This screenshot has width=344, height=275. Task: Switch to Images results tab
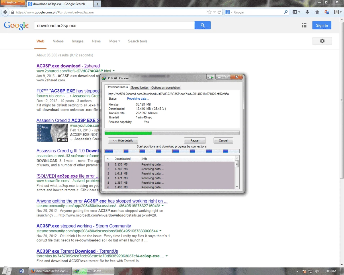coord(78,41)
